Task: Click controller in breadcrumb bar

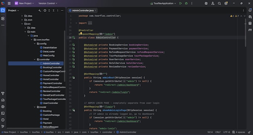Action: (107, 132)
